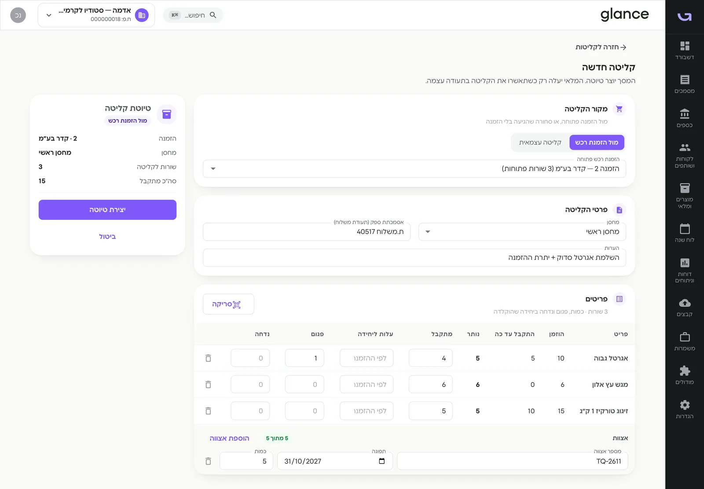
Task: Open the הזמנת רכש פתוחה dropdown
Action: pos(414,168)
